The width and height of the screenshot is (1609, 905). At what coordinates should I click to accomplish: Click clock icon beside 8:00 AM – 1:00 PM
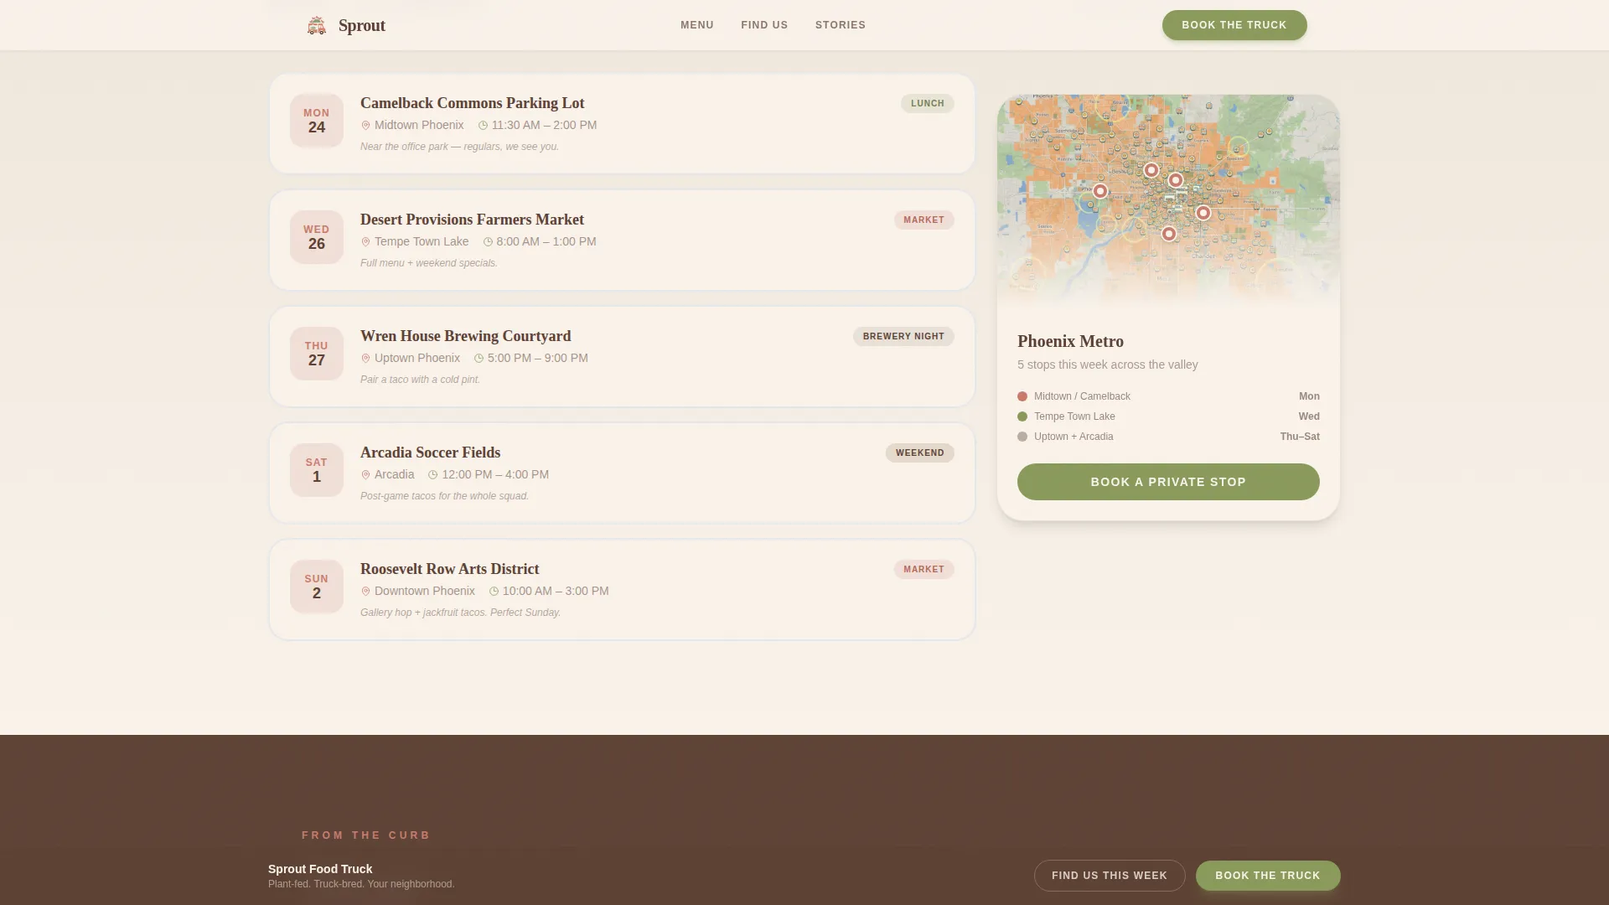coord(488,242)
